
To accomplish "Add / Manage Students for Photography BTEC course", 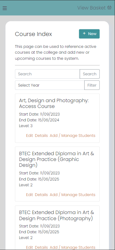I will [72, 248].
